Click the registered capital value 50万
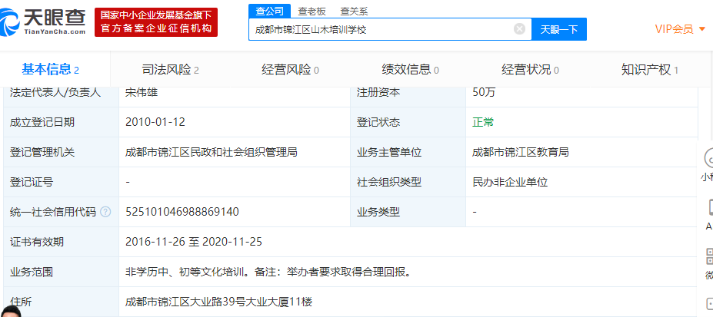This screenshot has width=713, height=317. point(484,92)
